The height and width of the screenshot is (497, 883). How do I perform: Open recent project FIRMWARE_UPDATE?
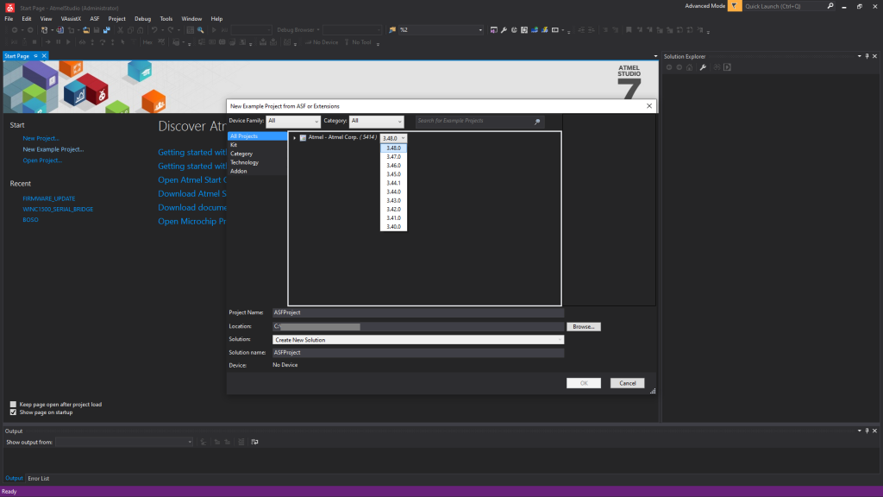[x=49, y=199]
